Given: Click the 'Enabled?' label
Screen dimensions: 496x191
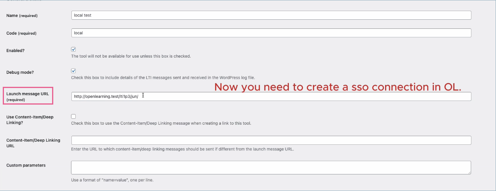Looking at the screenshot, I should click(x=16, y=51).
